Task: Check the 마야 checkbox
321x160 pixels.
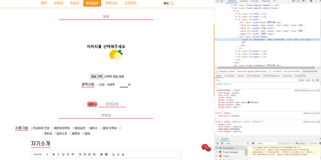Action: 84,133
